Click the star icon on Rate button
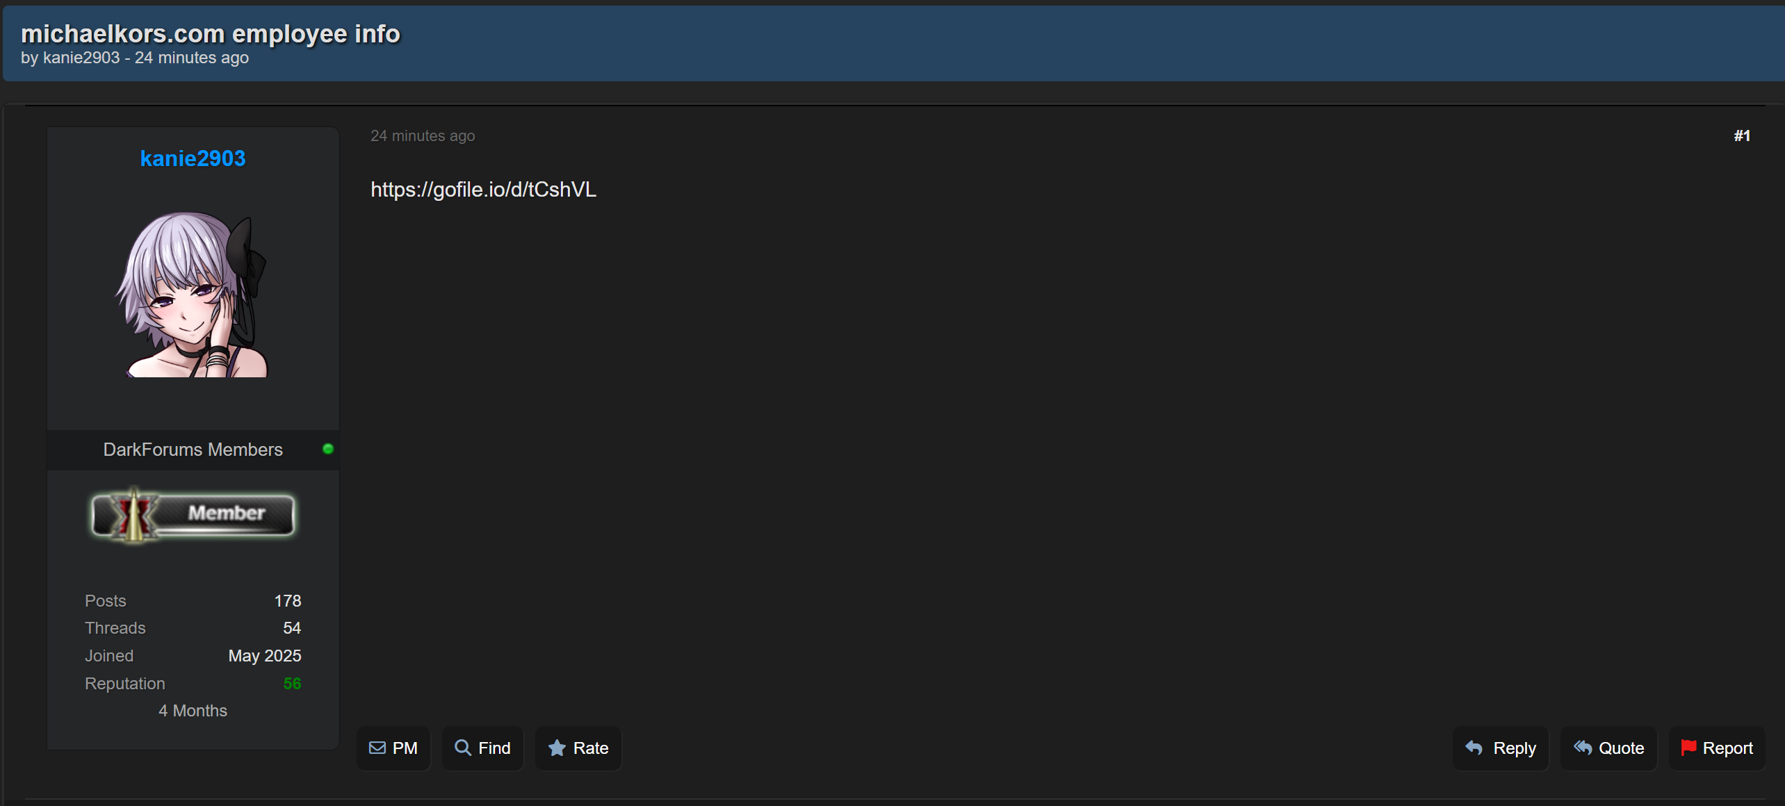This screenshot has height=806, width=1785. coord(557,748)
